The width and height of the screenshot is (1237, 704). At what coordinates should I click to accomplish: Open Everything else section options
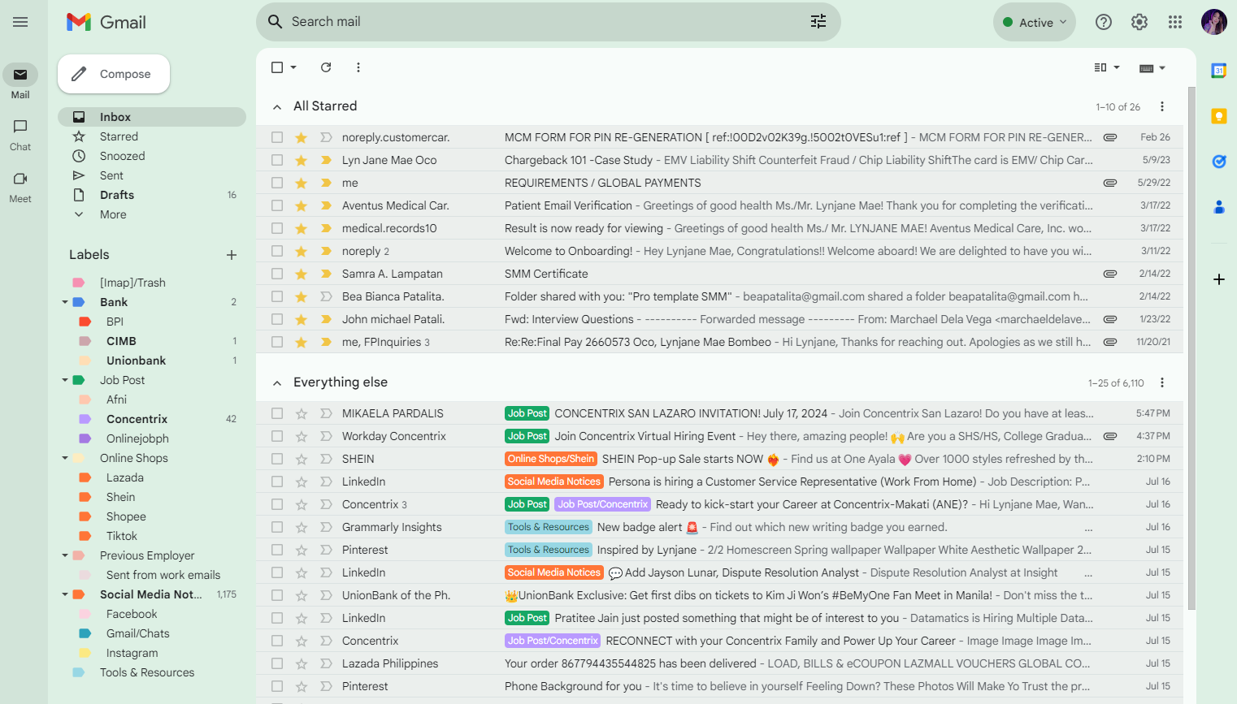[x=1162, y=382]
